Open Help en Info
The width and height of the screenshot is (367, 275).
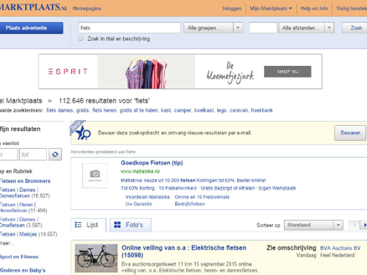pyautogui.click(x=314, y=8)
